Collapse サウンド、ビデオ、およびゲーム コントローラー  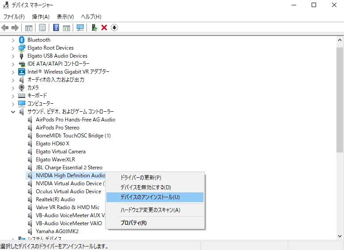(13, 112)
